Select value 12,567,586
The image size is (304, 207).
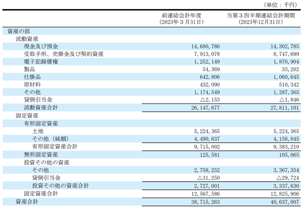[x=206, y=194]
